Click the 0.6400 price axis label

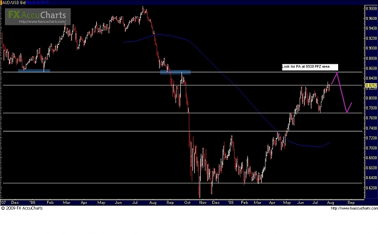click(371, 178)
